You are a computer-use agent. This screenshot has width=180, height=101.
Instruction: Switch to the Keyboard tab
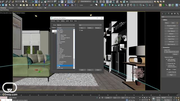53,21
